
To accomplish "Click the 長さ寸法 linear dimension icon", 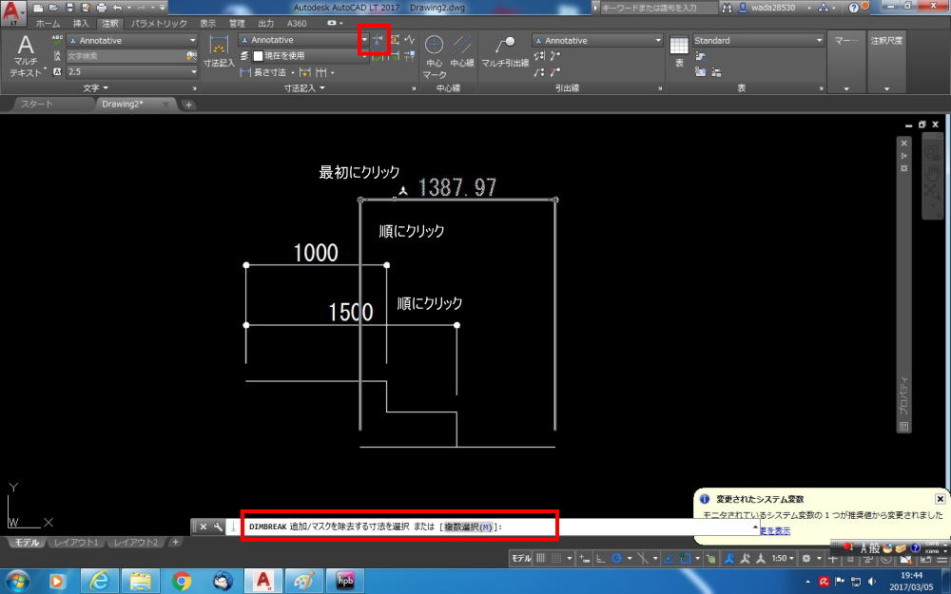I will coord(245,72).
